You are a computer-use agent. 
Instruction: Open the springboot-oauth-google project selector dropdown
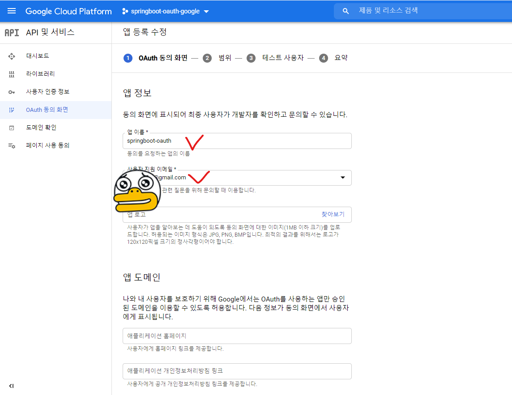tap(166, 12)
